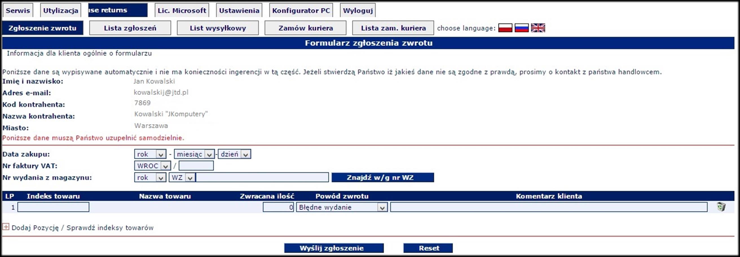740x257 pixels.
Task: Go to Lista zgłoszeń
Action: tap(130, 28)
